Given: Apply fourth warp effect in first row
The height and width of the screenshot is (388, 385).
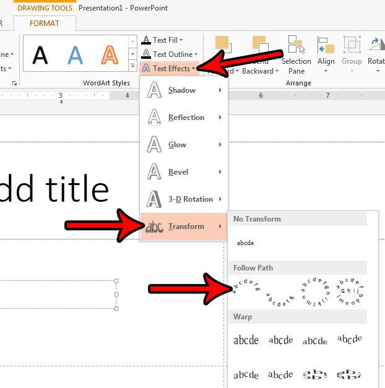Looking at the screenshot, I should 350,339.
